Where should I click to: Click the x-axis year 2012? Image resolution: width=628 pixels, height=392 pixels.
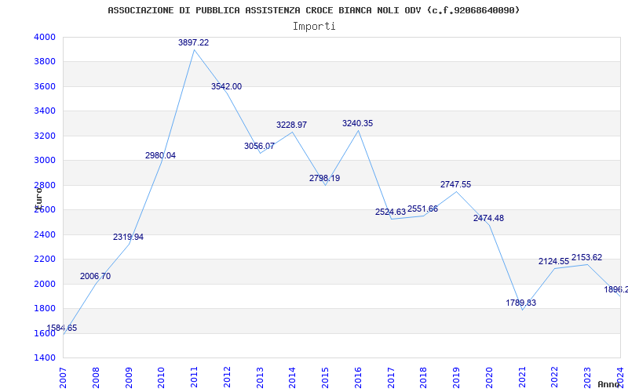[x=227, y=378]
